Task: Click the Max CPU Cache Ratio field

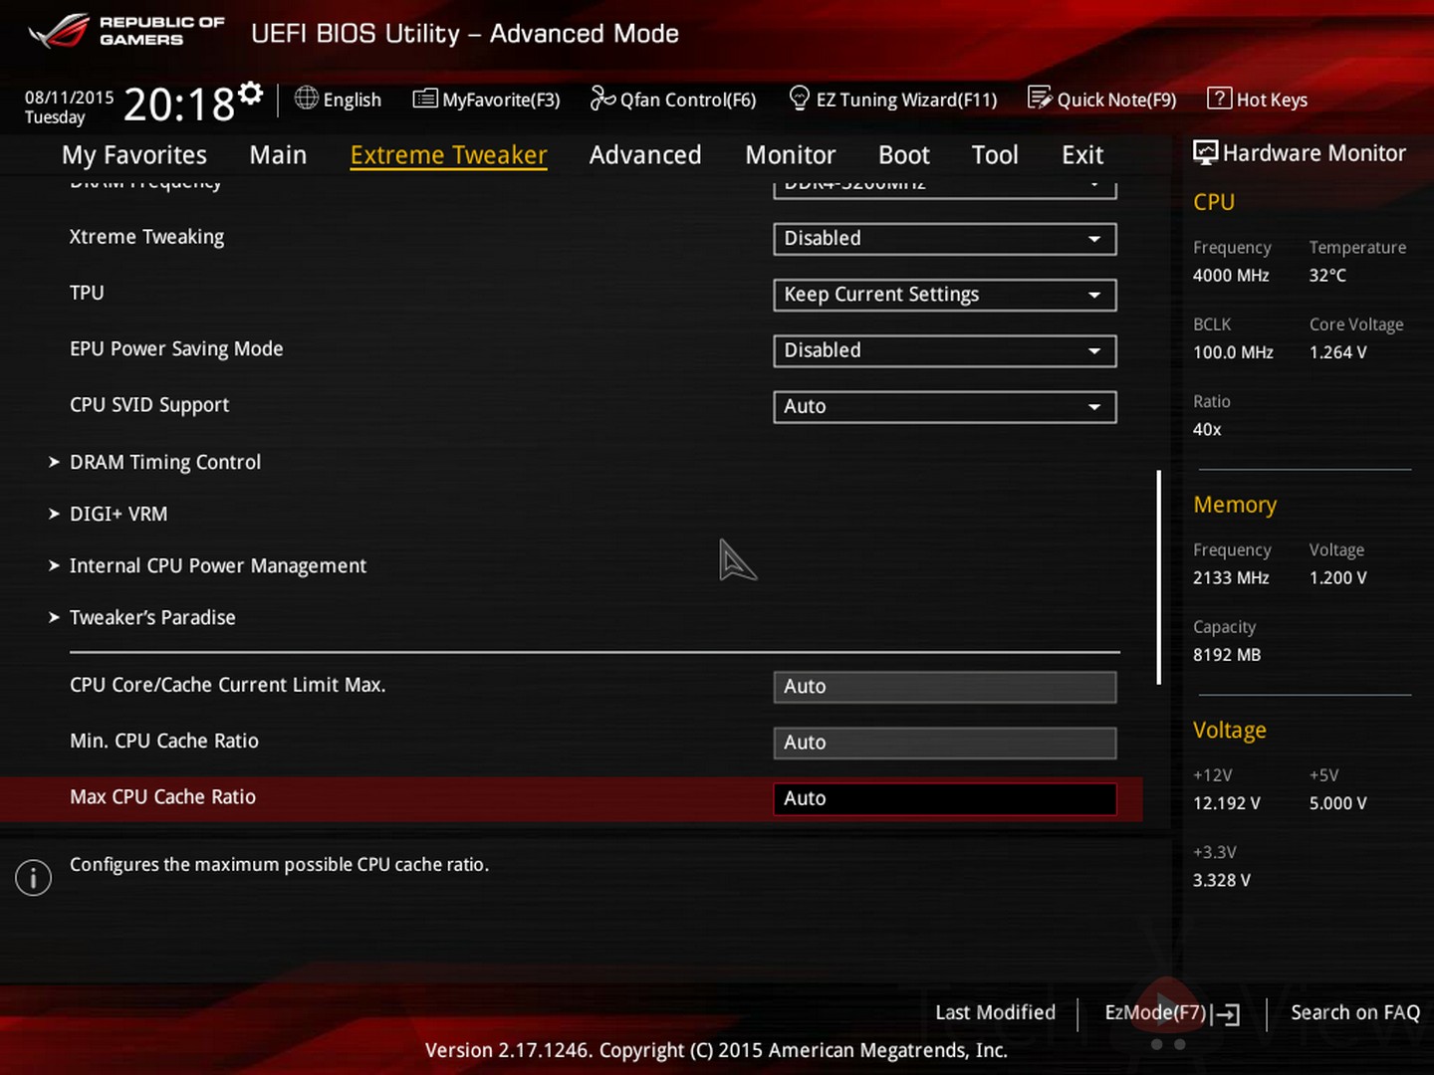Action: click(944, 798)
